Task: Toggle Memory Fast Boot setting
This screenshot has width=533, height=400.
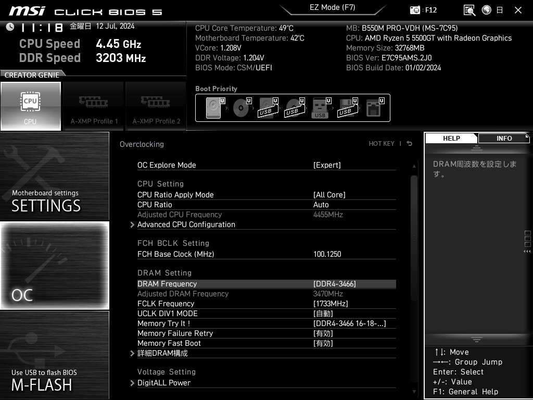Action: coord(266,343)
